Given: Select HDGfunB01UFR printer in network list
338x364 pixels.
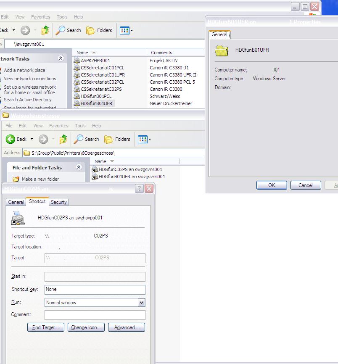Looking at the screenshot, I should pyautogui.click(x=96, y=103).
